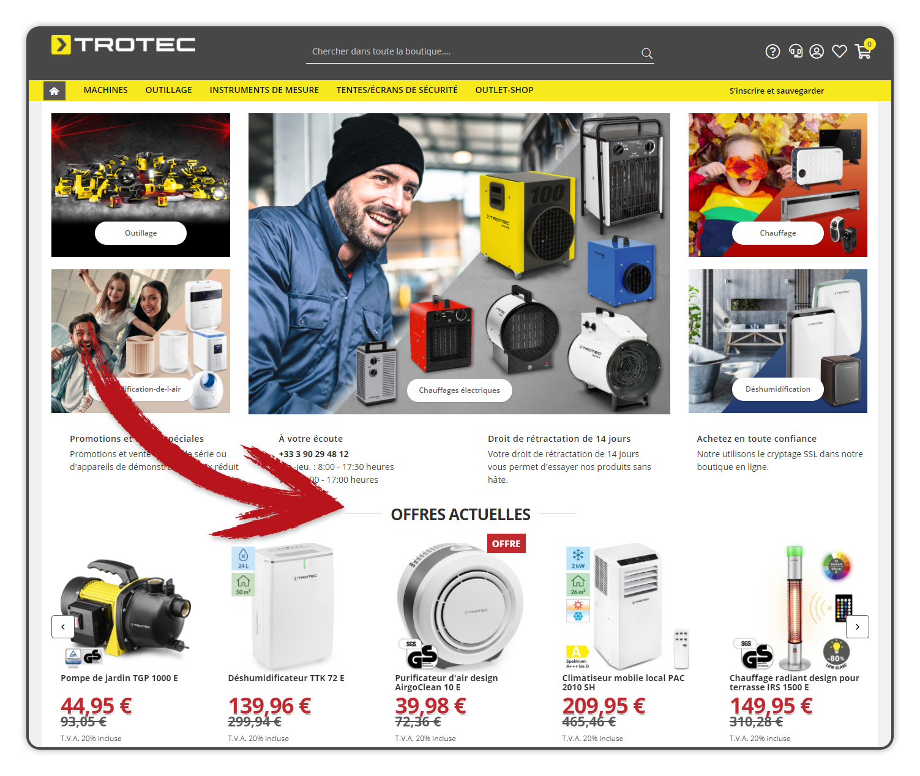Show next offers with right carousel arrow
This screenshot has height=776, width=920.
[x=858, y=627]
